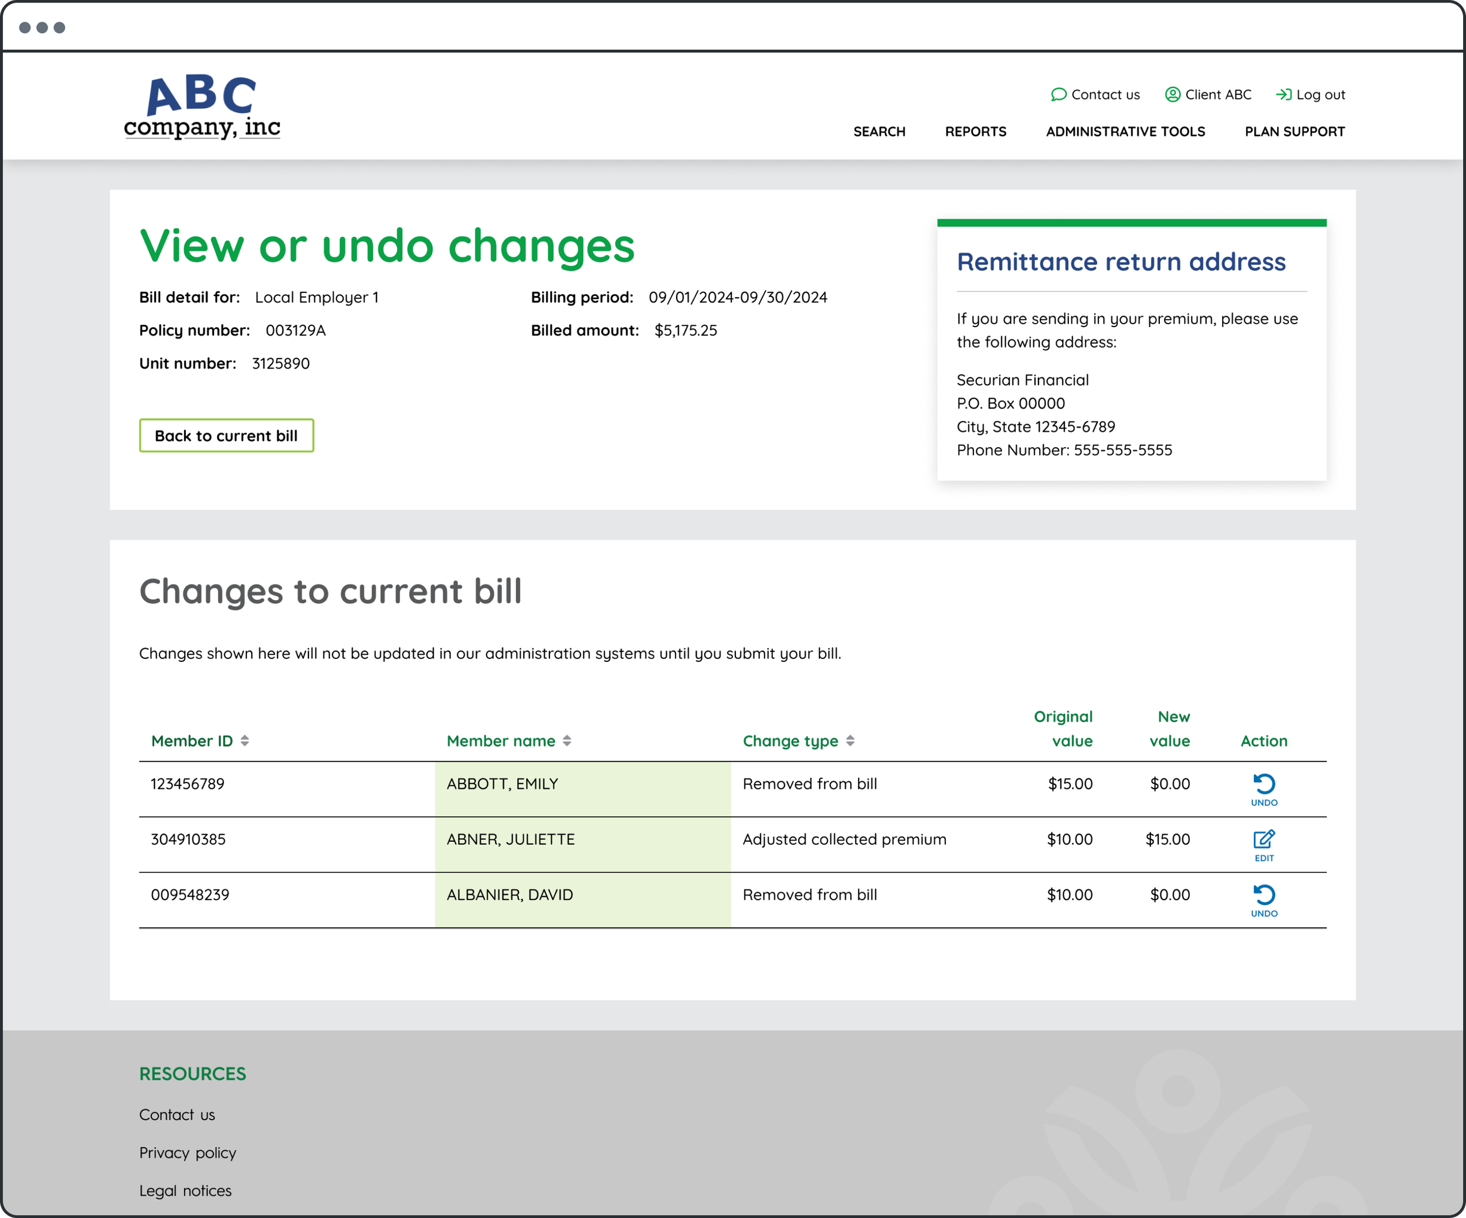
Task: Click the Client ABC profile icon
Action: coord(1172,94)
